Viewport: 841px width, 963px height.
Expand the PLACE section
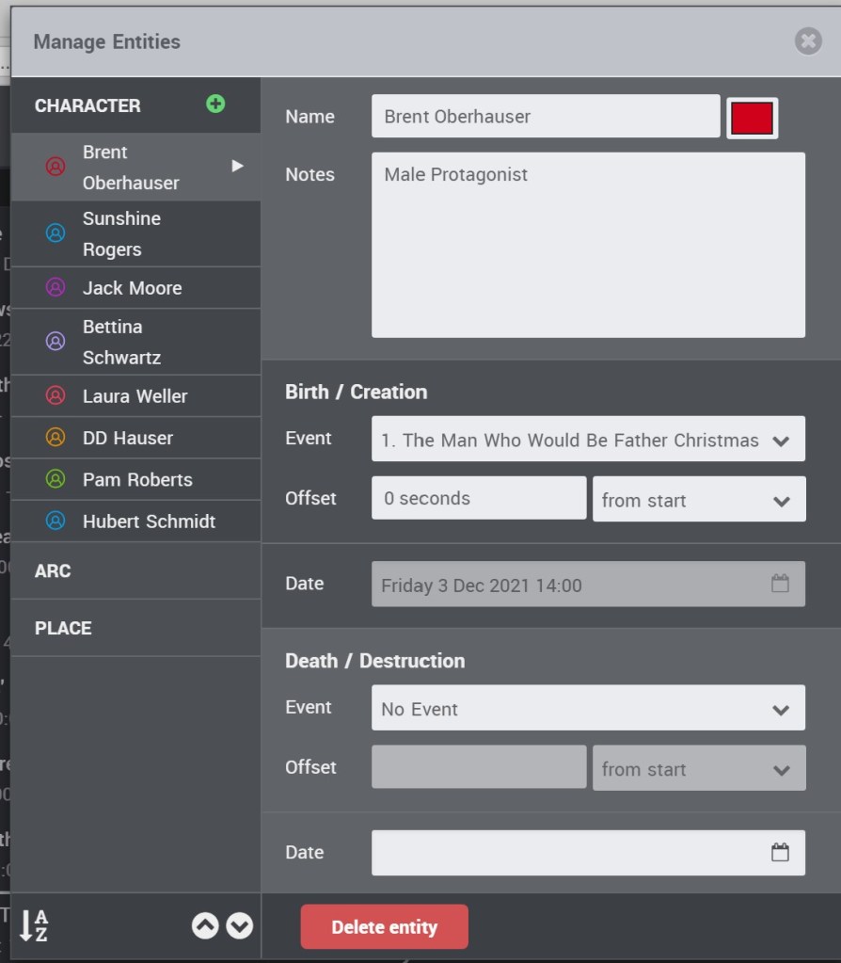pyautogui.click(x=63, y=628)
